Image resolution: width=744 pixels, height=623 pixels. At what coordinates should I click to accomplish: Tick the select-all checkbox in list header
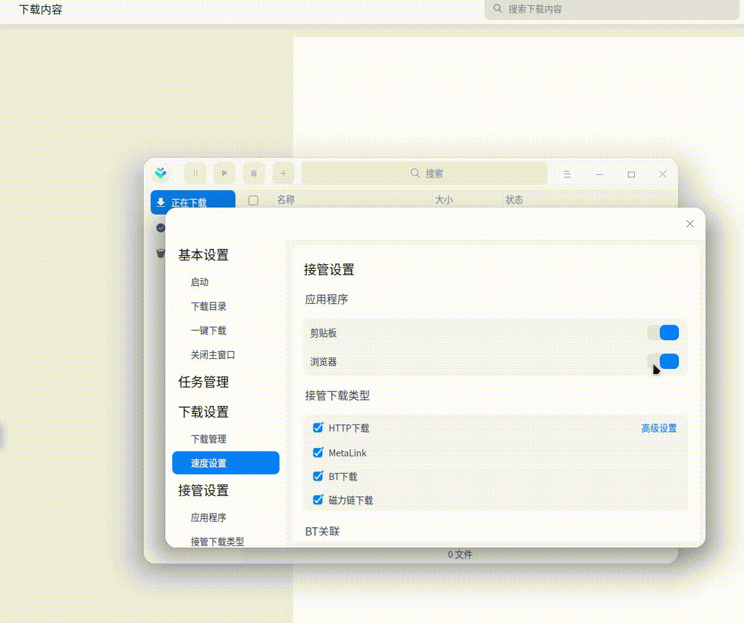click(253, 200)
